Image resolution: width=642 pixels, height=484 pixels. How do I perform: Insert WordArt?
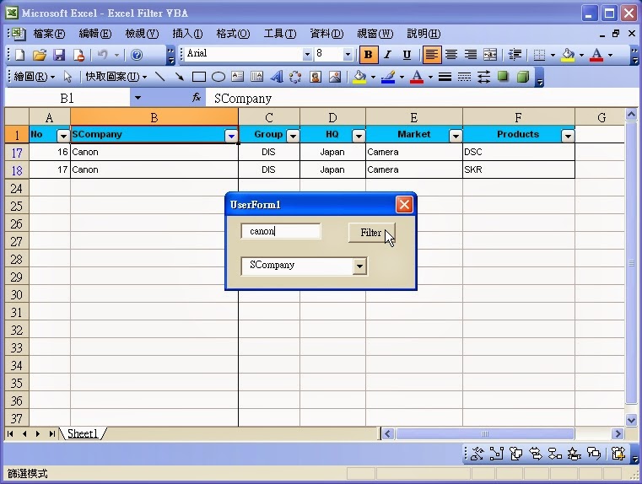tap(277, 77)
